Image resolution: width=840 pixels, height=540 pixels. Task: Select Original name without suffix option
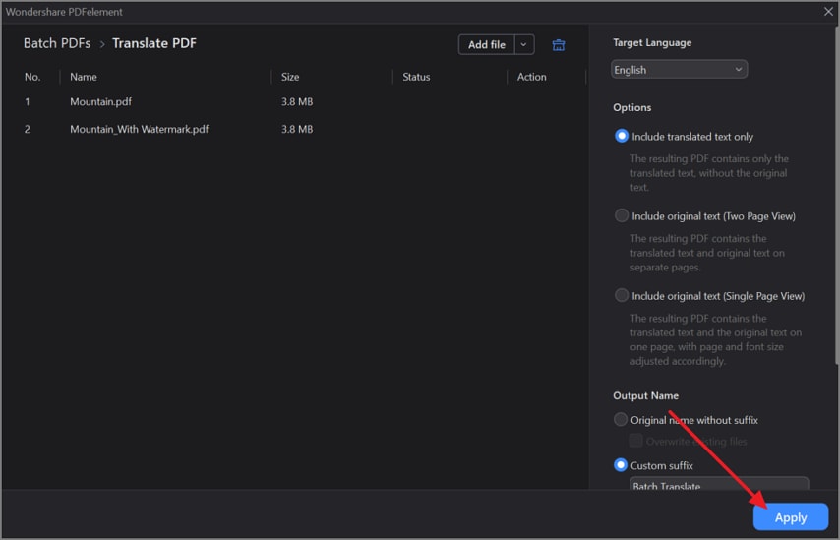click(621, 420)
